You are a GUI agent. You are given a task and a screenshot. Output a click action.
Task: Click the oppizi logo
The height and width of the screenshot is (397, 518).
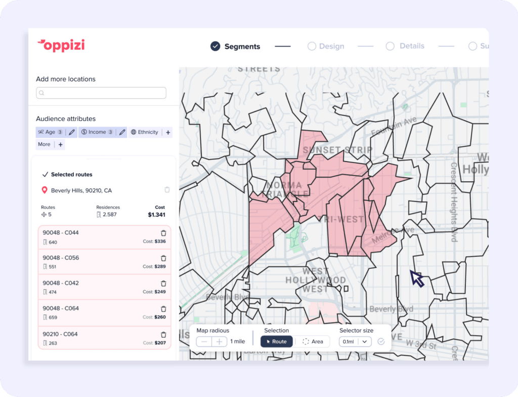(61, 46)
